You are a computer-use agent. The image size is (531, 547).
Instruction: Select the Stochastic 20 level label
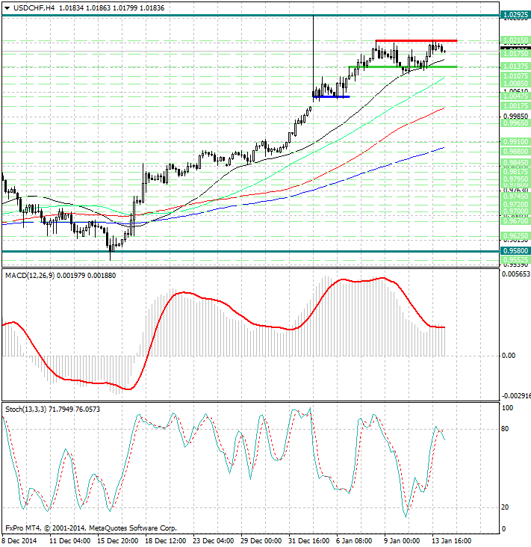tap(506, 507)
